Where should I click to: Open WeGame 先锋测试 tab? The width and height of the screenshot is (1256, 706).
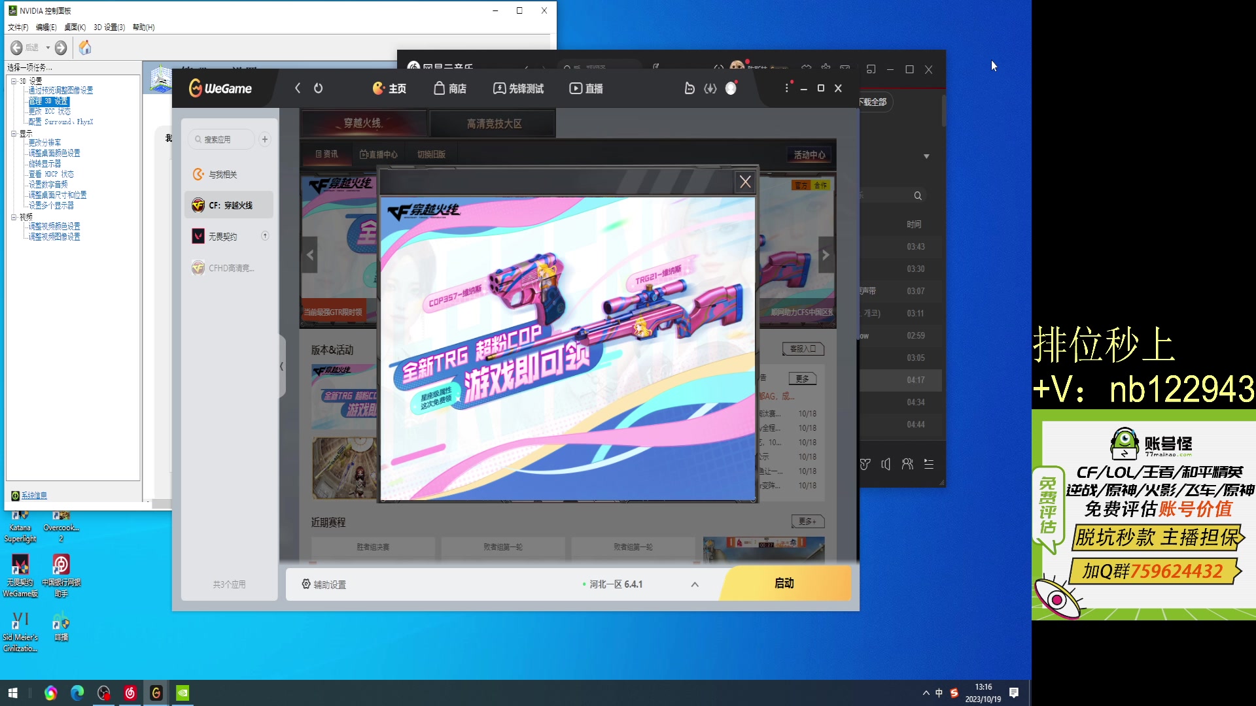click(518, 88)
